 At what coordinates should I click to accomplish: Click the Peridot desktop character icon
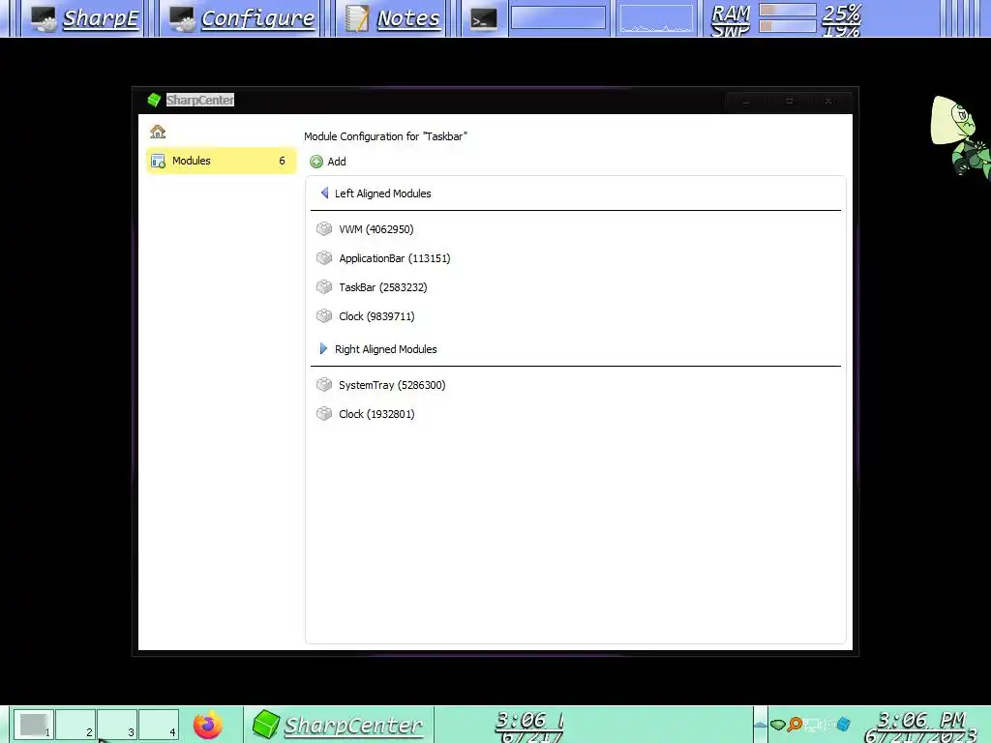960,135
